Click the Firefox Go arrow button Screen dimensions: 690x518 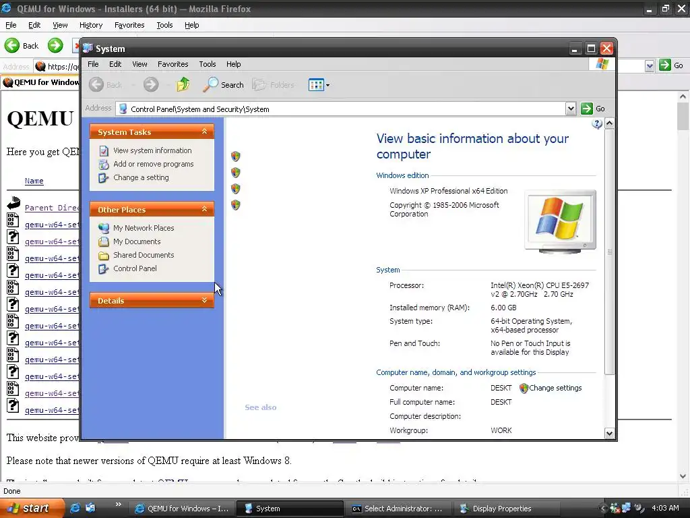[x=665, y=65]
